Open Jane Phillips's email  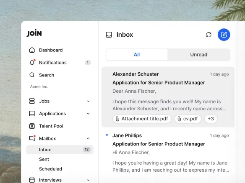click(x=168, y=153)
